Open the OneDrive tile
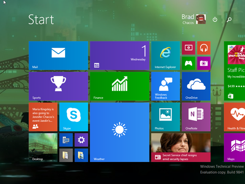The image size is (245, 184). (x=196, y=86)
